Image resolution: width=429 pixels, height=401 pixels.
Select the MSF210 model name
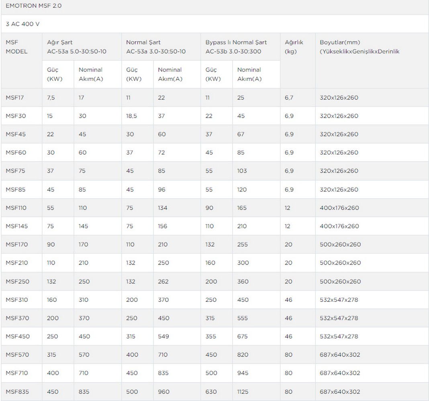tap(17, 263)
